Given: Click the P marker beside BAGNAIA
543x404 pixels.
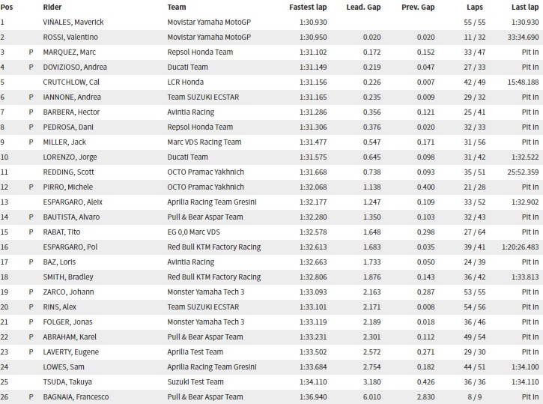Looking at the screenshot, I should click(x=31, y=397).
